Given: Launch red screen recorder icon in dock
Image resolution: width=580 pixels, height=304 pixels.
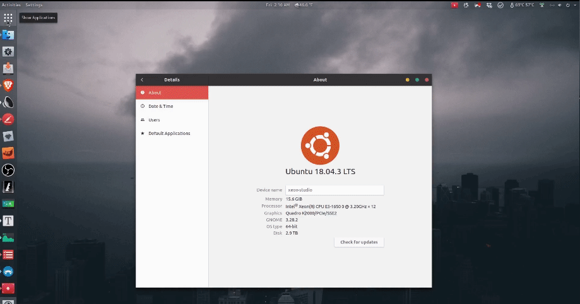Looking at the screenshot, I should coord(8,288).
